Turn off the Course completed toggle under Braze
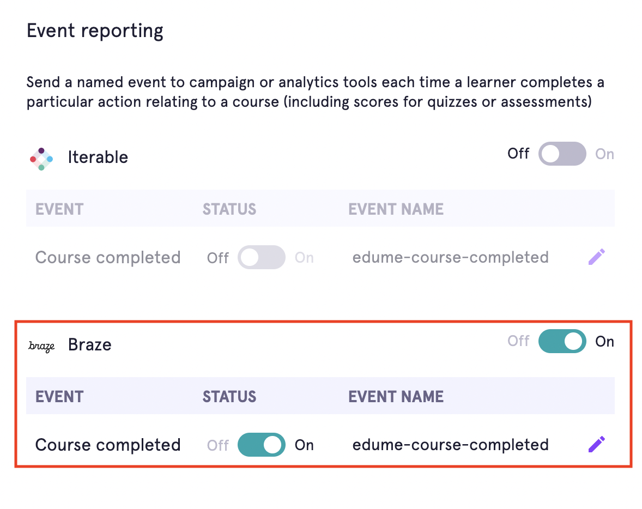Viewport: 642px width, 509px height. (x=261, y=445)
